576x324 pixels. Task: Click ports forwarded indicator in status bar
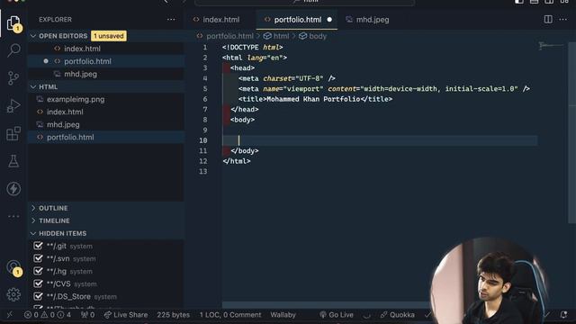pyautogui.click(x=88, y=315)
